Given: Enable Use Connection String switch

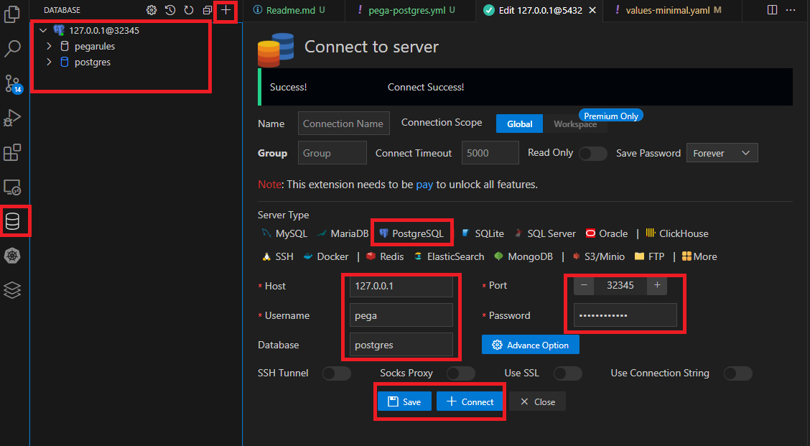Looking at the screenshot, I should pos(737,373).
